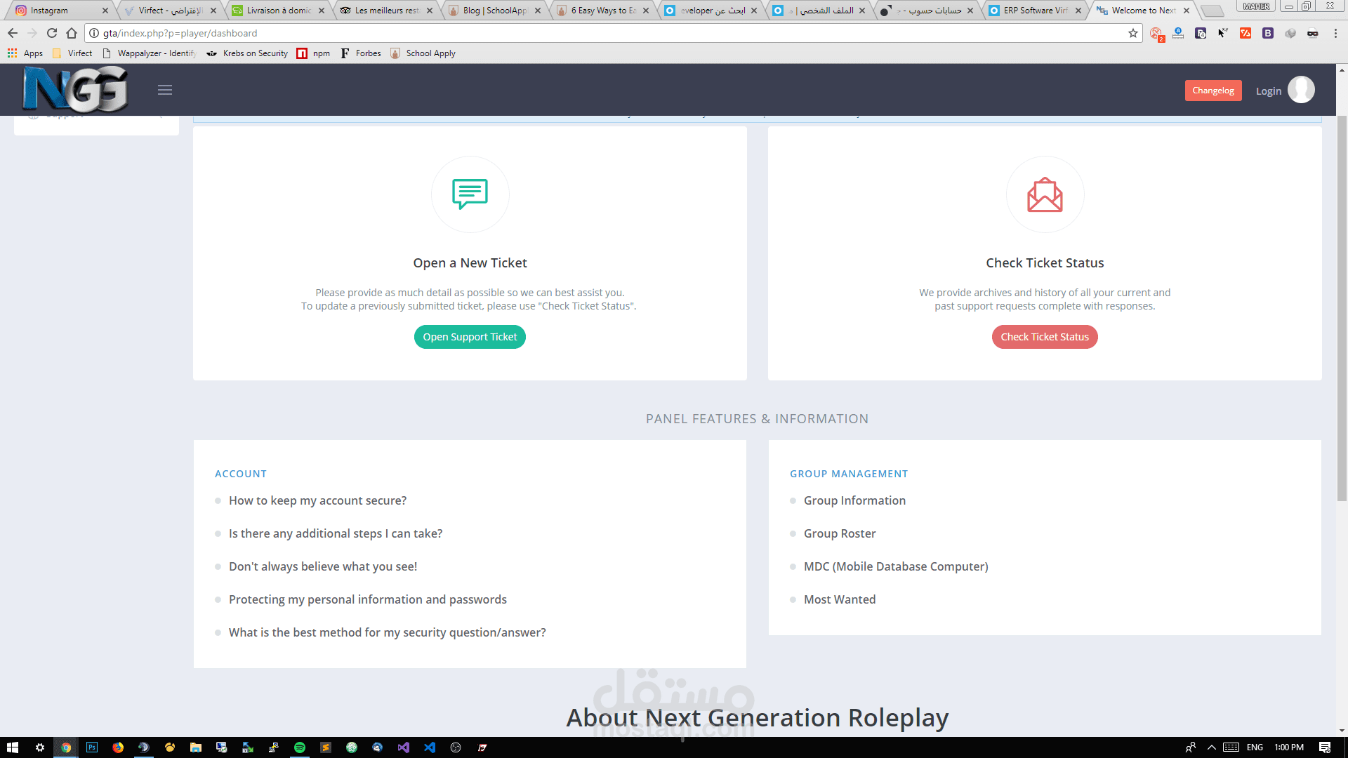Viewport: 1348px width, 758px height.
Task: Click the red envelope ticket status icon
Action: coord(1045,194)
